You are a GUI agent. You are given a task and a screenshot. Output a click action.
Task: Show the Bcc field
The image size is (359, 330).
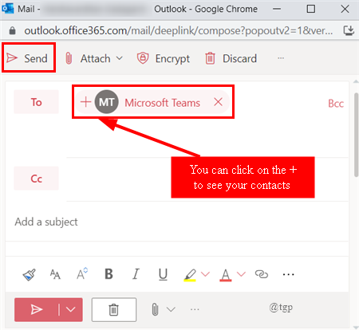coord(336,104)
